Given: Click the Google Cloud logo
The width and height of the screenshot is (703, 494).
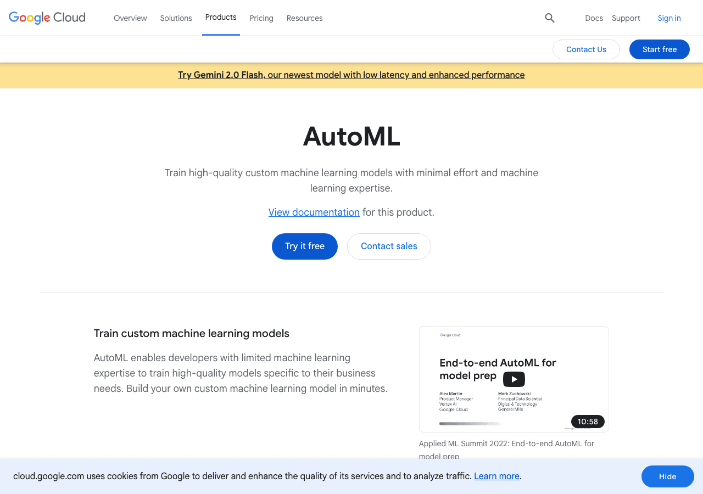Looking at the screenshot, I should pyautogui.click(x=47, y=18).
